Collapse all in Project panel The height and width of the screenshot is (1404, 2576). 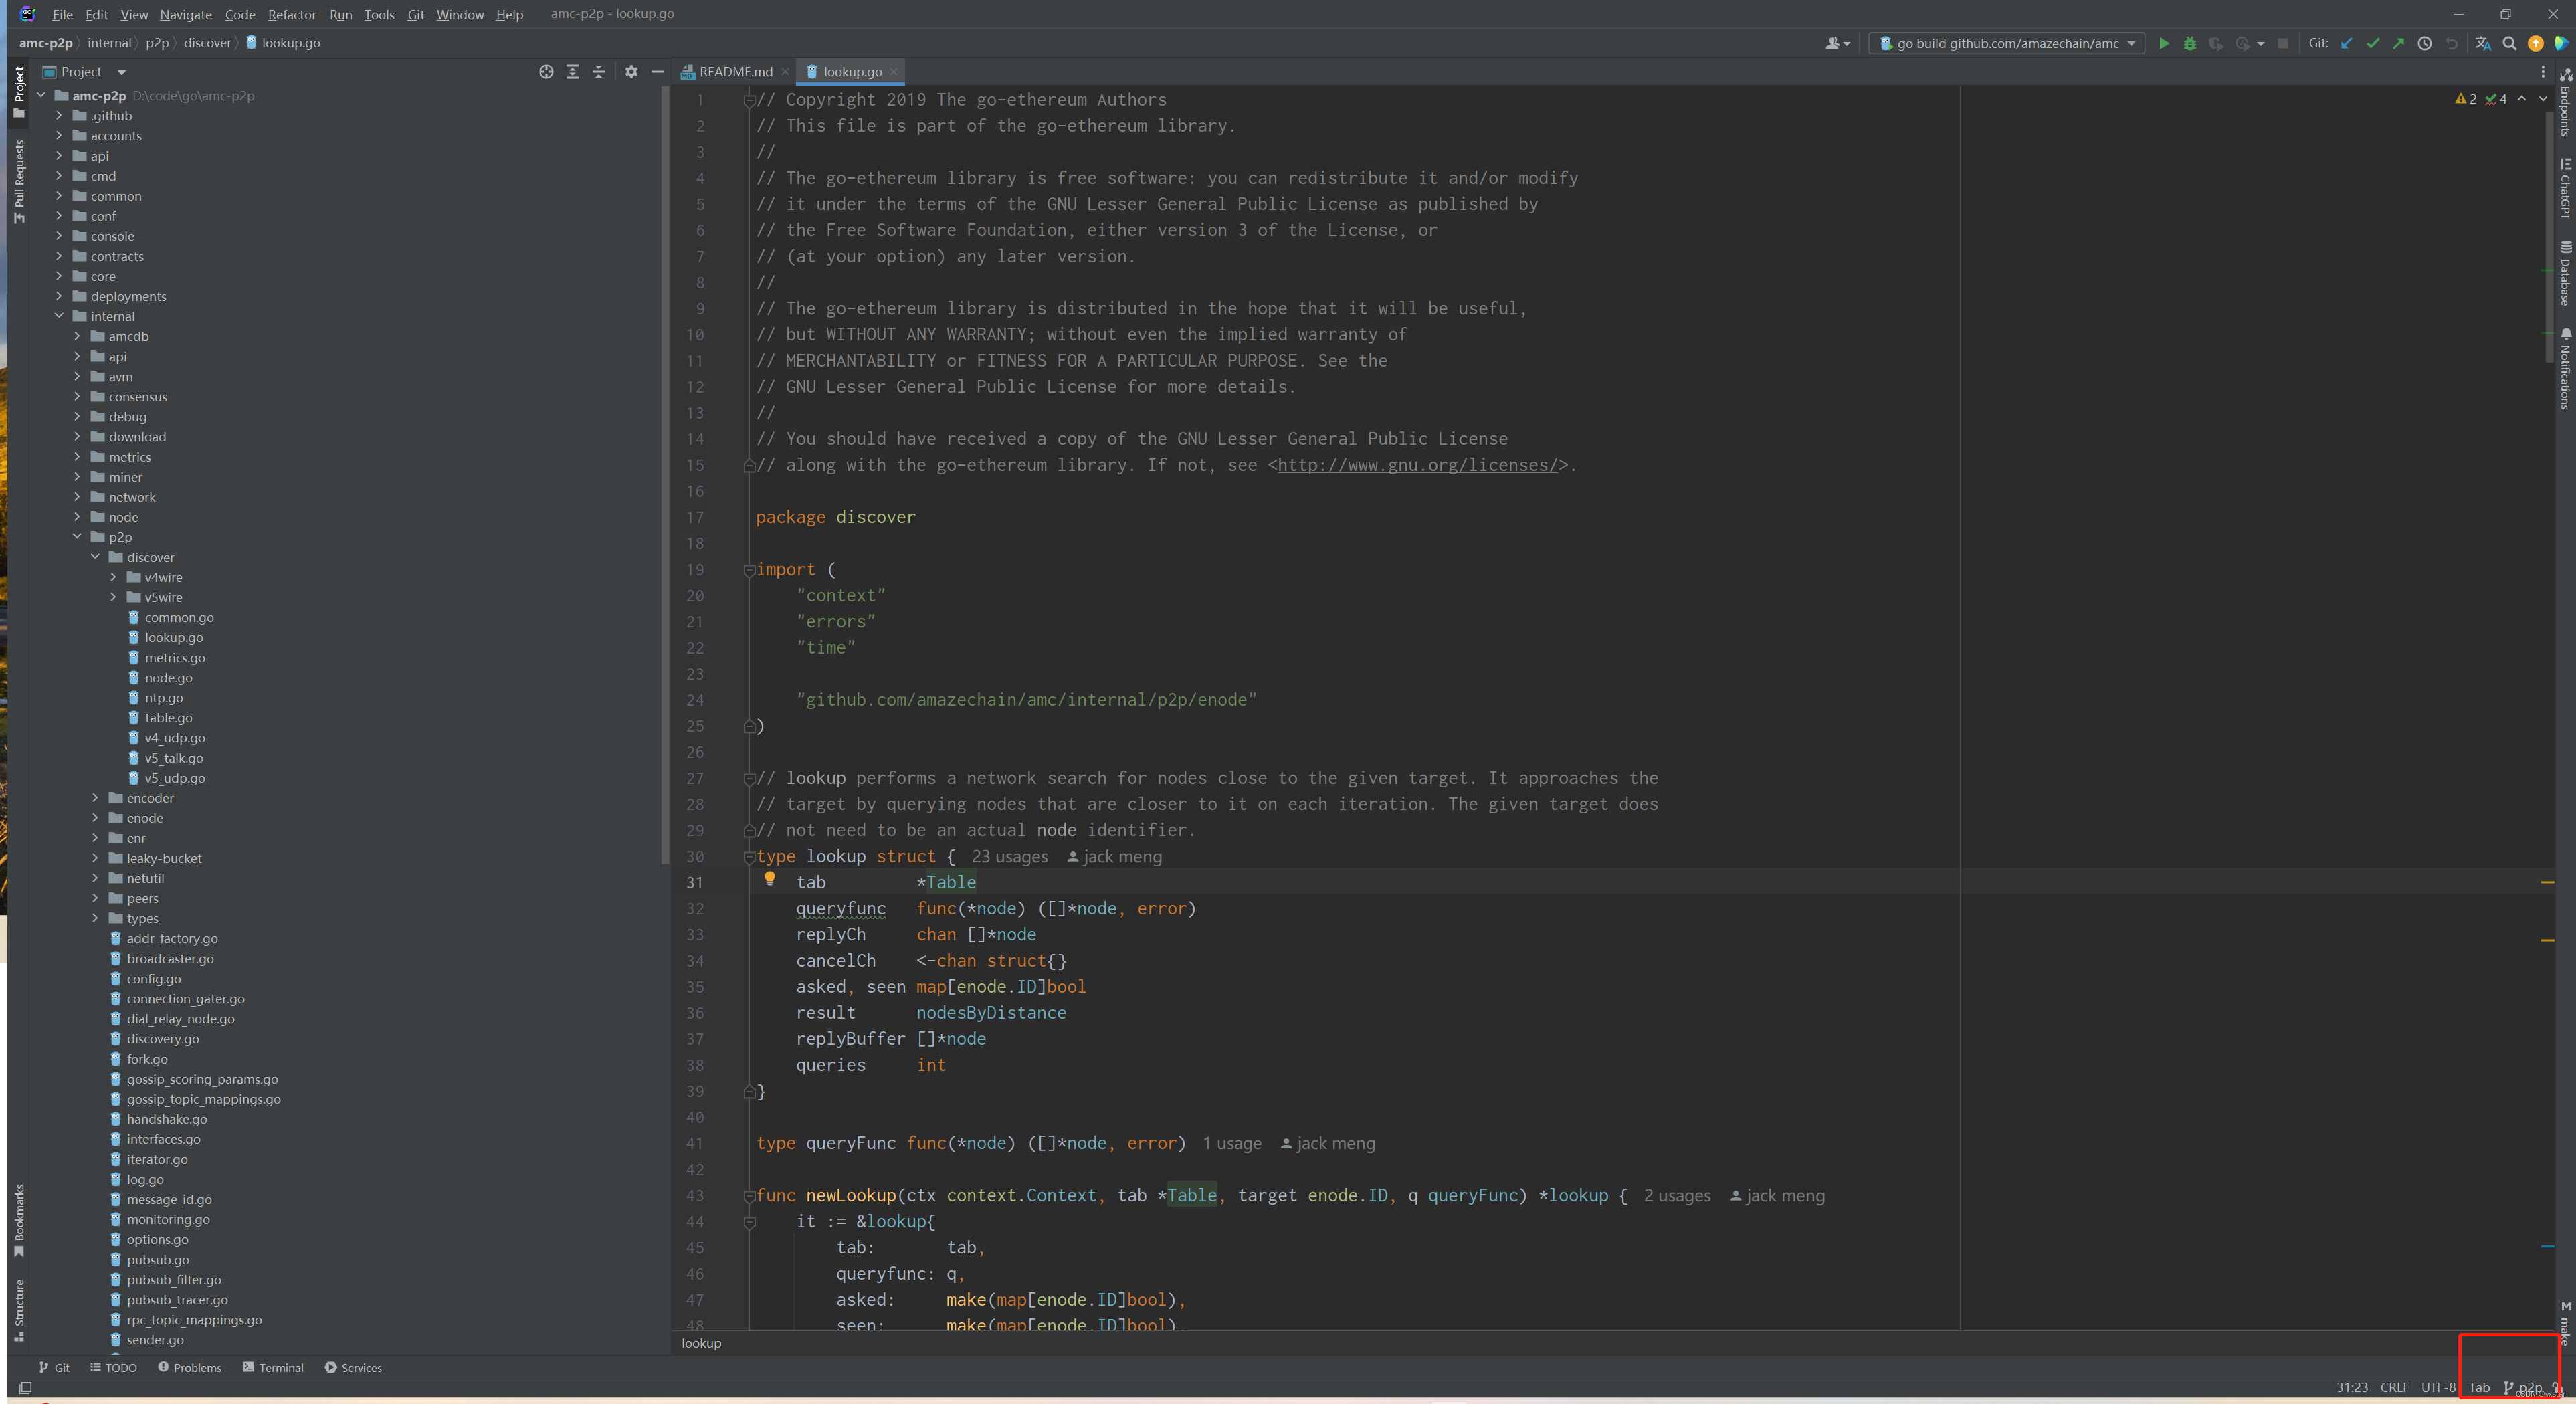click(x=598, y=72)
